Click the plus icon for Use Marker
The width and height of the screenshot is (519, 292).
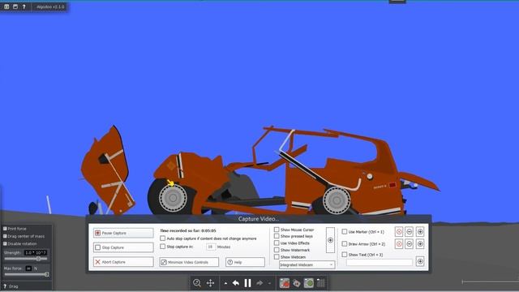pos(420,232)
